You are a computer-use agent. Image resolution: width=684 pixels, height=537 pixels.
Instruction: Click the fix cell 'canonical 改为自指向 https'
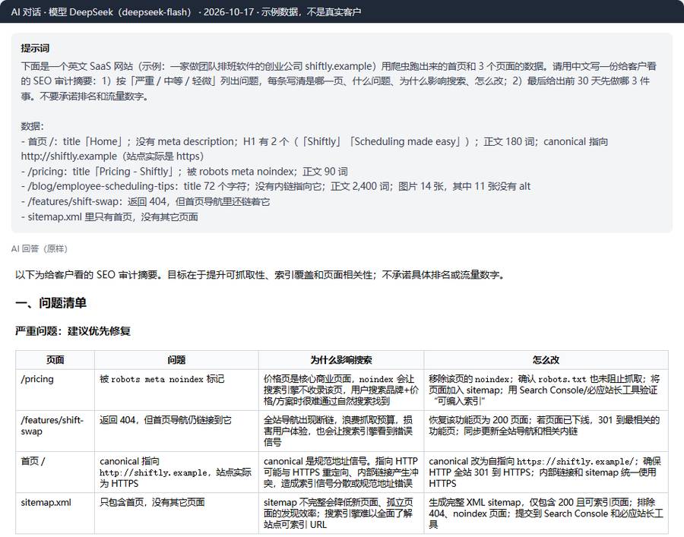pos(546,472)
